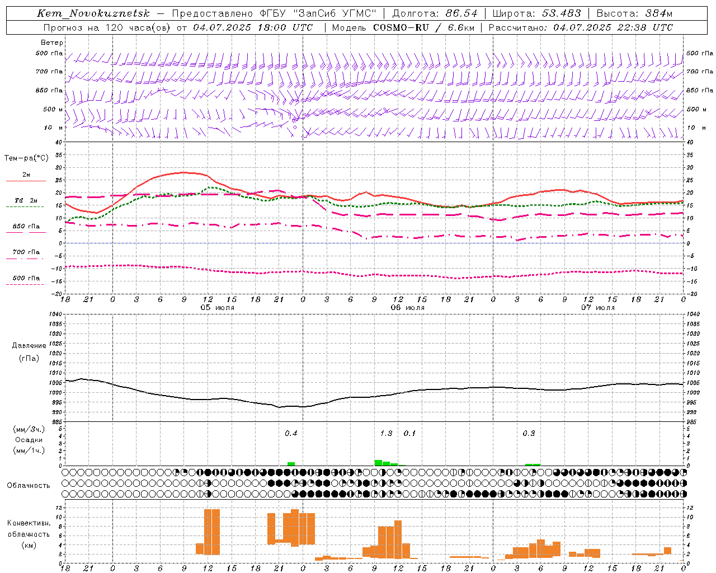Click the precipitation total value '0.1'
716x573 pixels.
point(409,433)
